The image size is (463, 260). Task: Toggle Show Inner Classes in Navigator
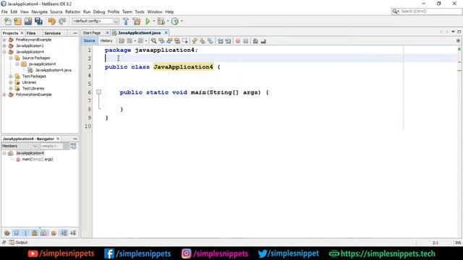point(43,233)
